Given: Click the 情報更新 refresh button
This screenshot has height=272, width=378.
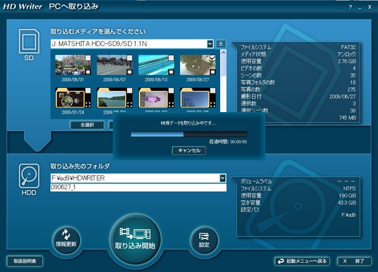Looking at the screenshot, I should coord(66,238).
